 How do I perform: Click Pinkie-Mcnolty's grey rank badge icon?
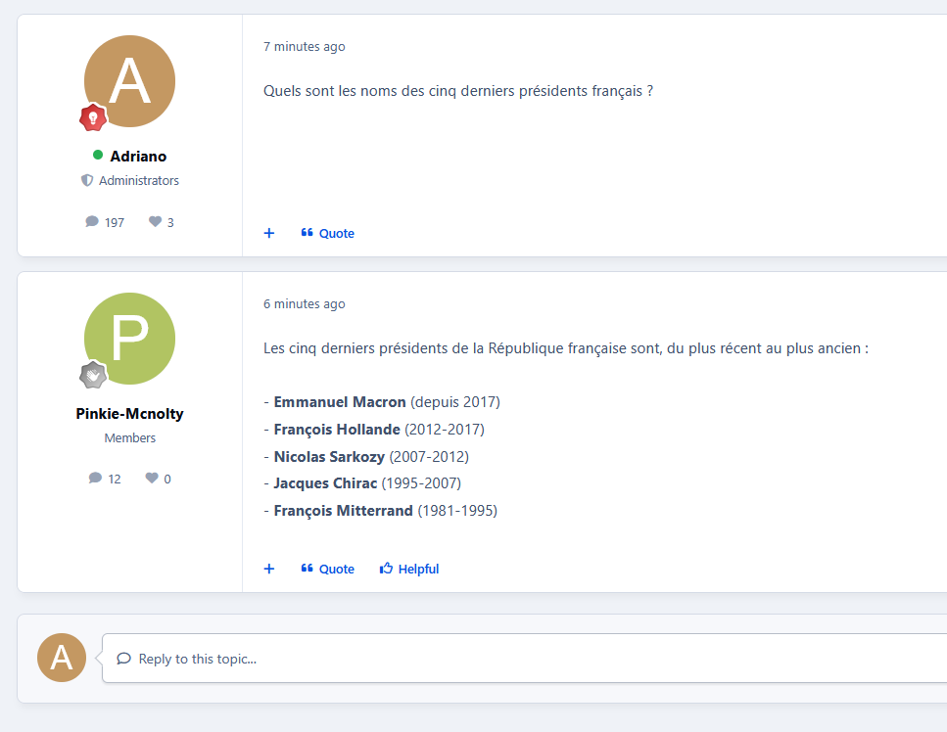[93, 375]
